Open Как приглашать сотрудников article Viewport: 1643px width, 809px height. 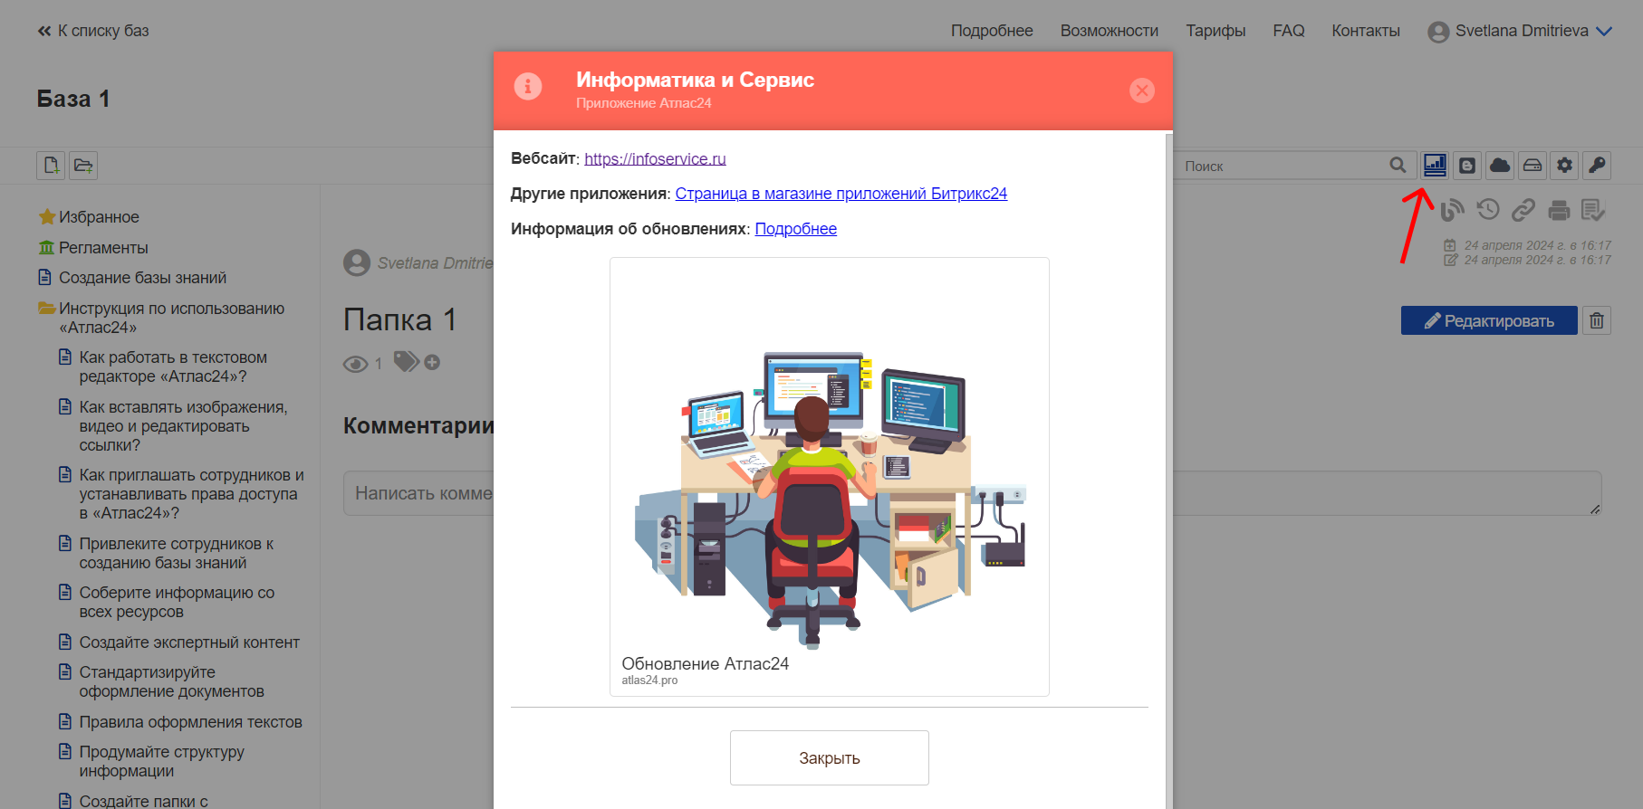[x=191, y=493]
